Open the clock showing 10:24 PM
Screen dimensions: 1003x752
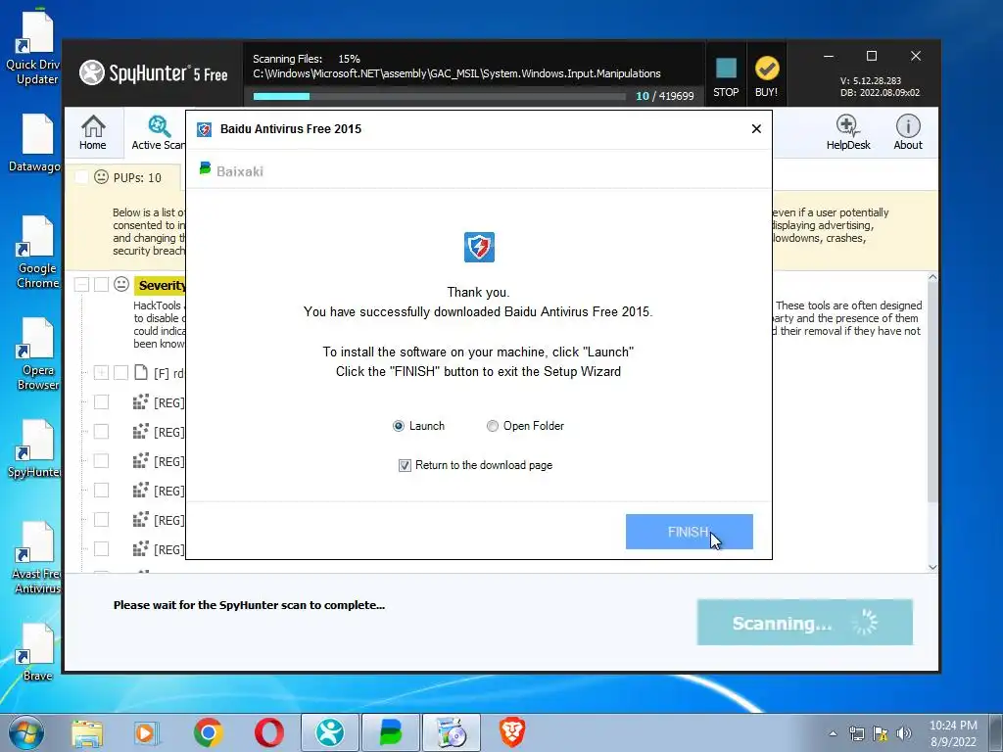point(953,733)
